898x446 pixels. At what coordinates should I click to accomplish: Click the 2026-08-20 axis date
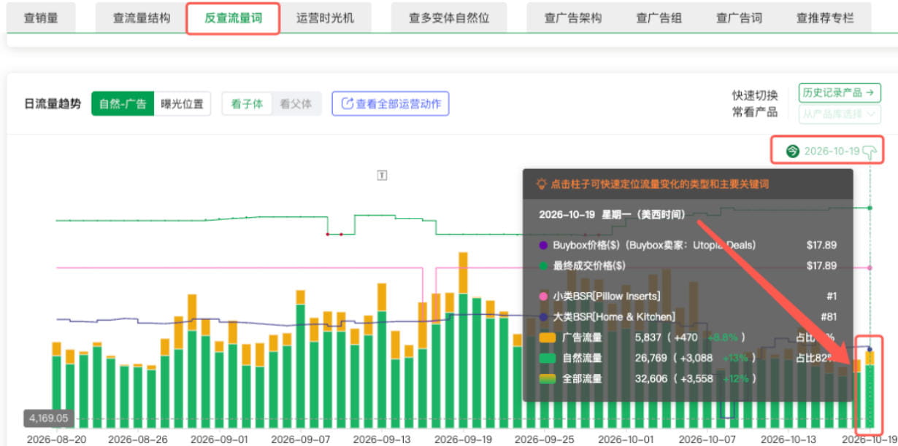click(x=56, y=439)
